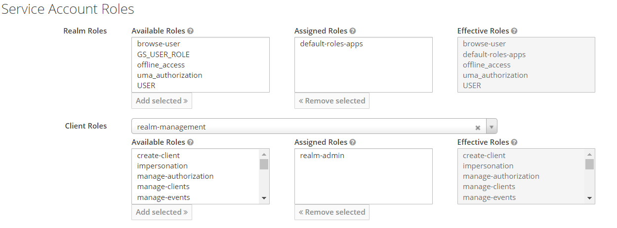
Task: Select impersonation in Available Client Roles
Action: [x=162, y=166]
